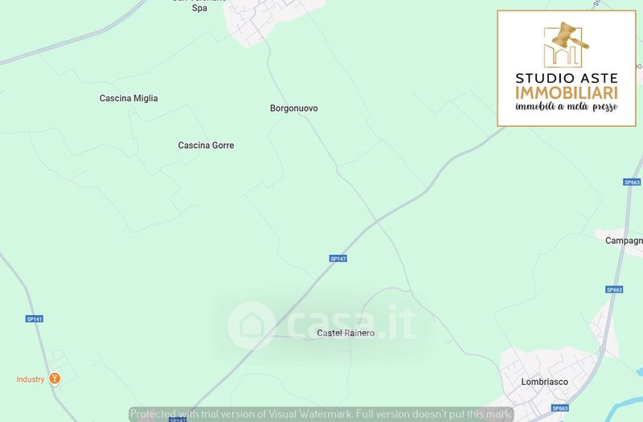Click the Spa label at top
This screenshot has width=643, height=422.
pos(199,8)
